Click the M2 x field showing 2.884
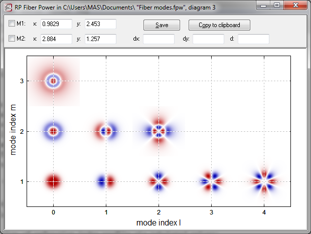The height and width of the screenshot is (234, 311). coord(56,39)
